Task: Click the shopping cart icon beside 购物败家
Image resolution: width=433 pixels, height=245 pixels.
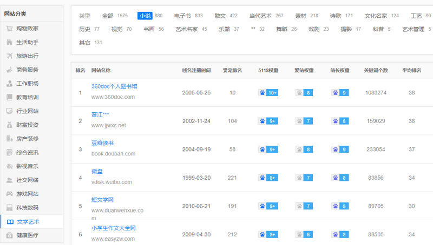Action: 9,29
